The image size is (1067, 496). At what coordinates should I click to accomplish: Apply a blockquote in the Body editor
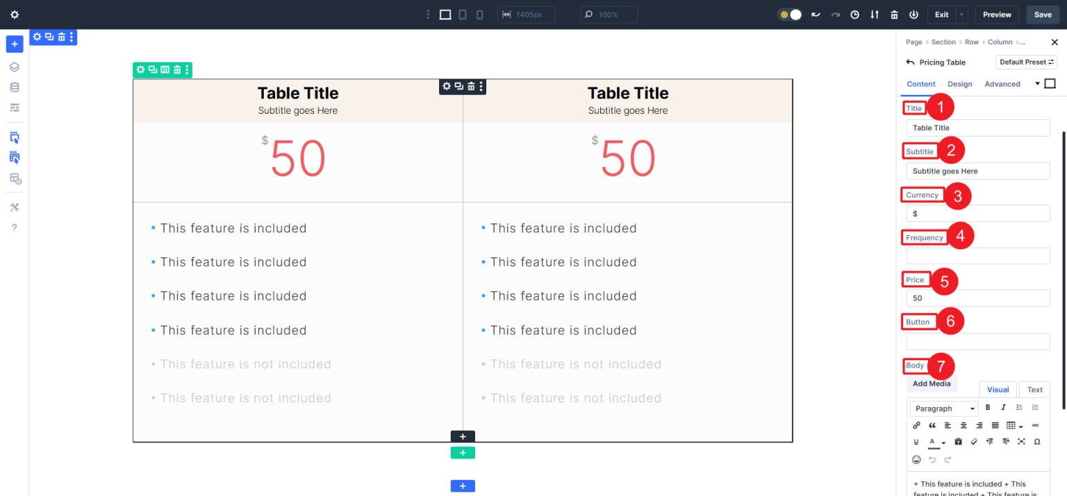932,425
